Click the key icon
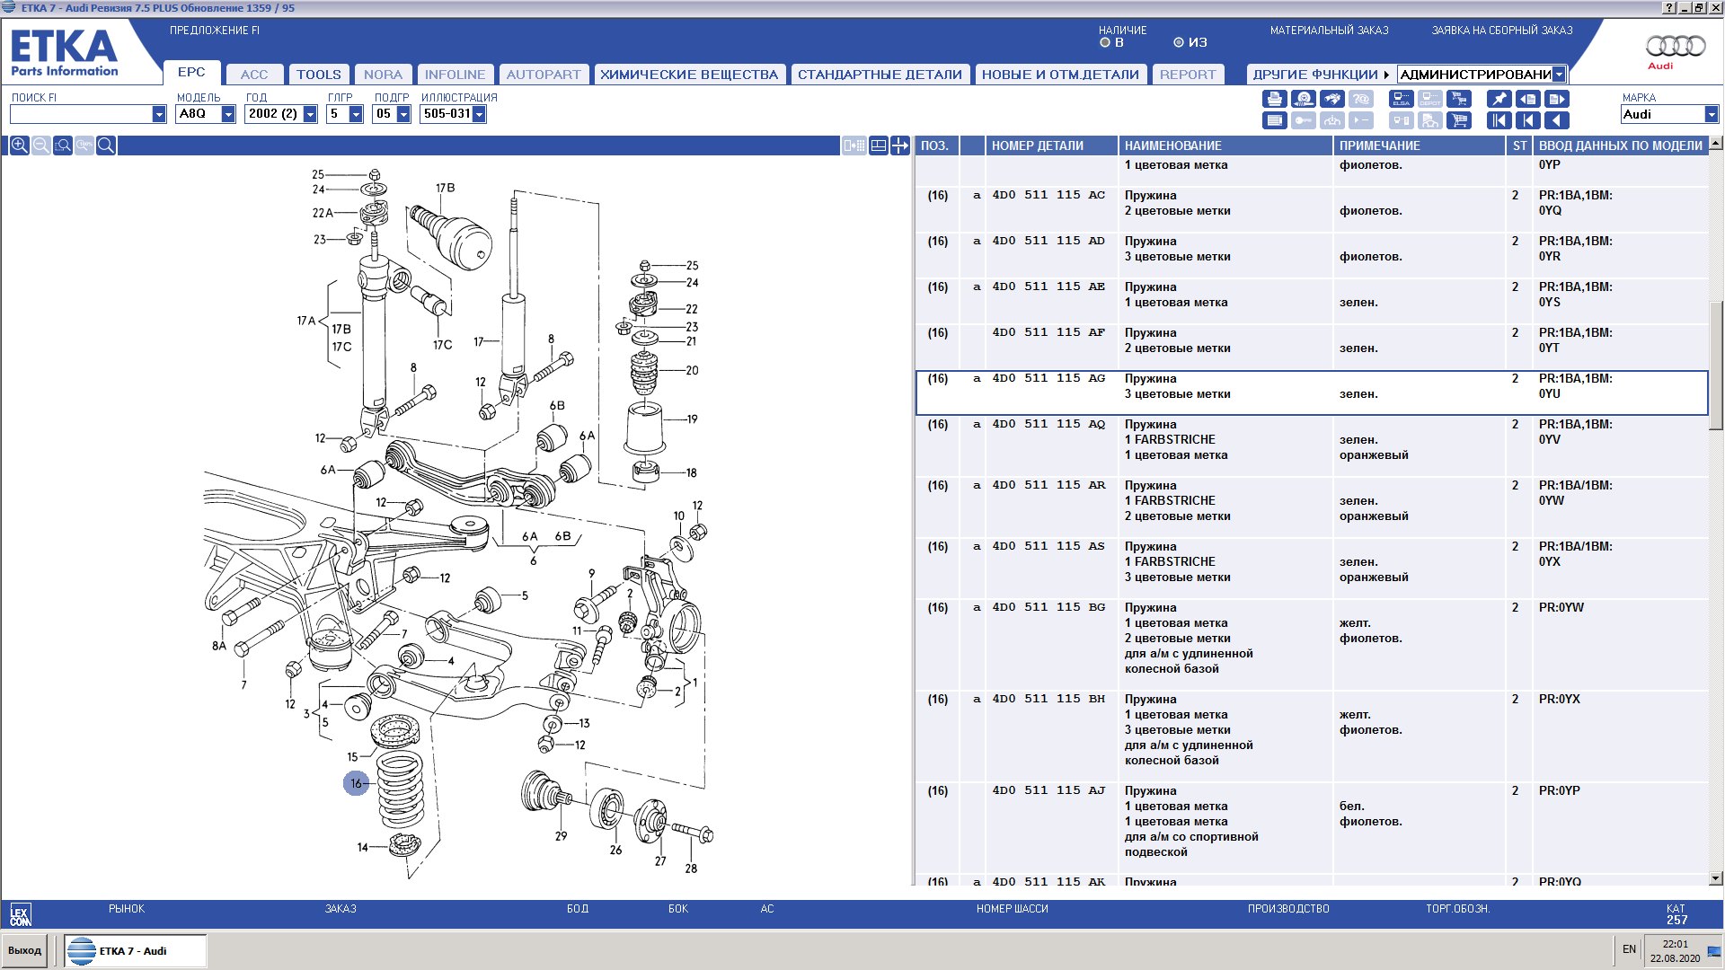Screen dimensions: 1725x970 point(1304,120)
